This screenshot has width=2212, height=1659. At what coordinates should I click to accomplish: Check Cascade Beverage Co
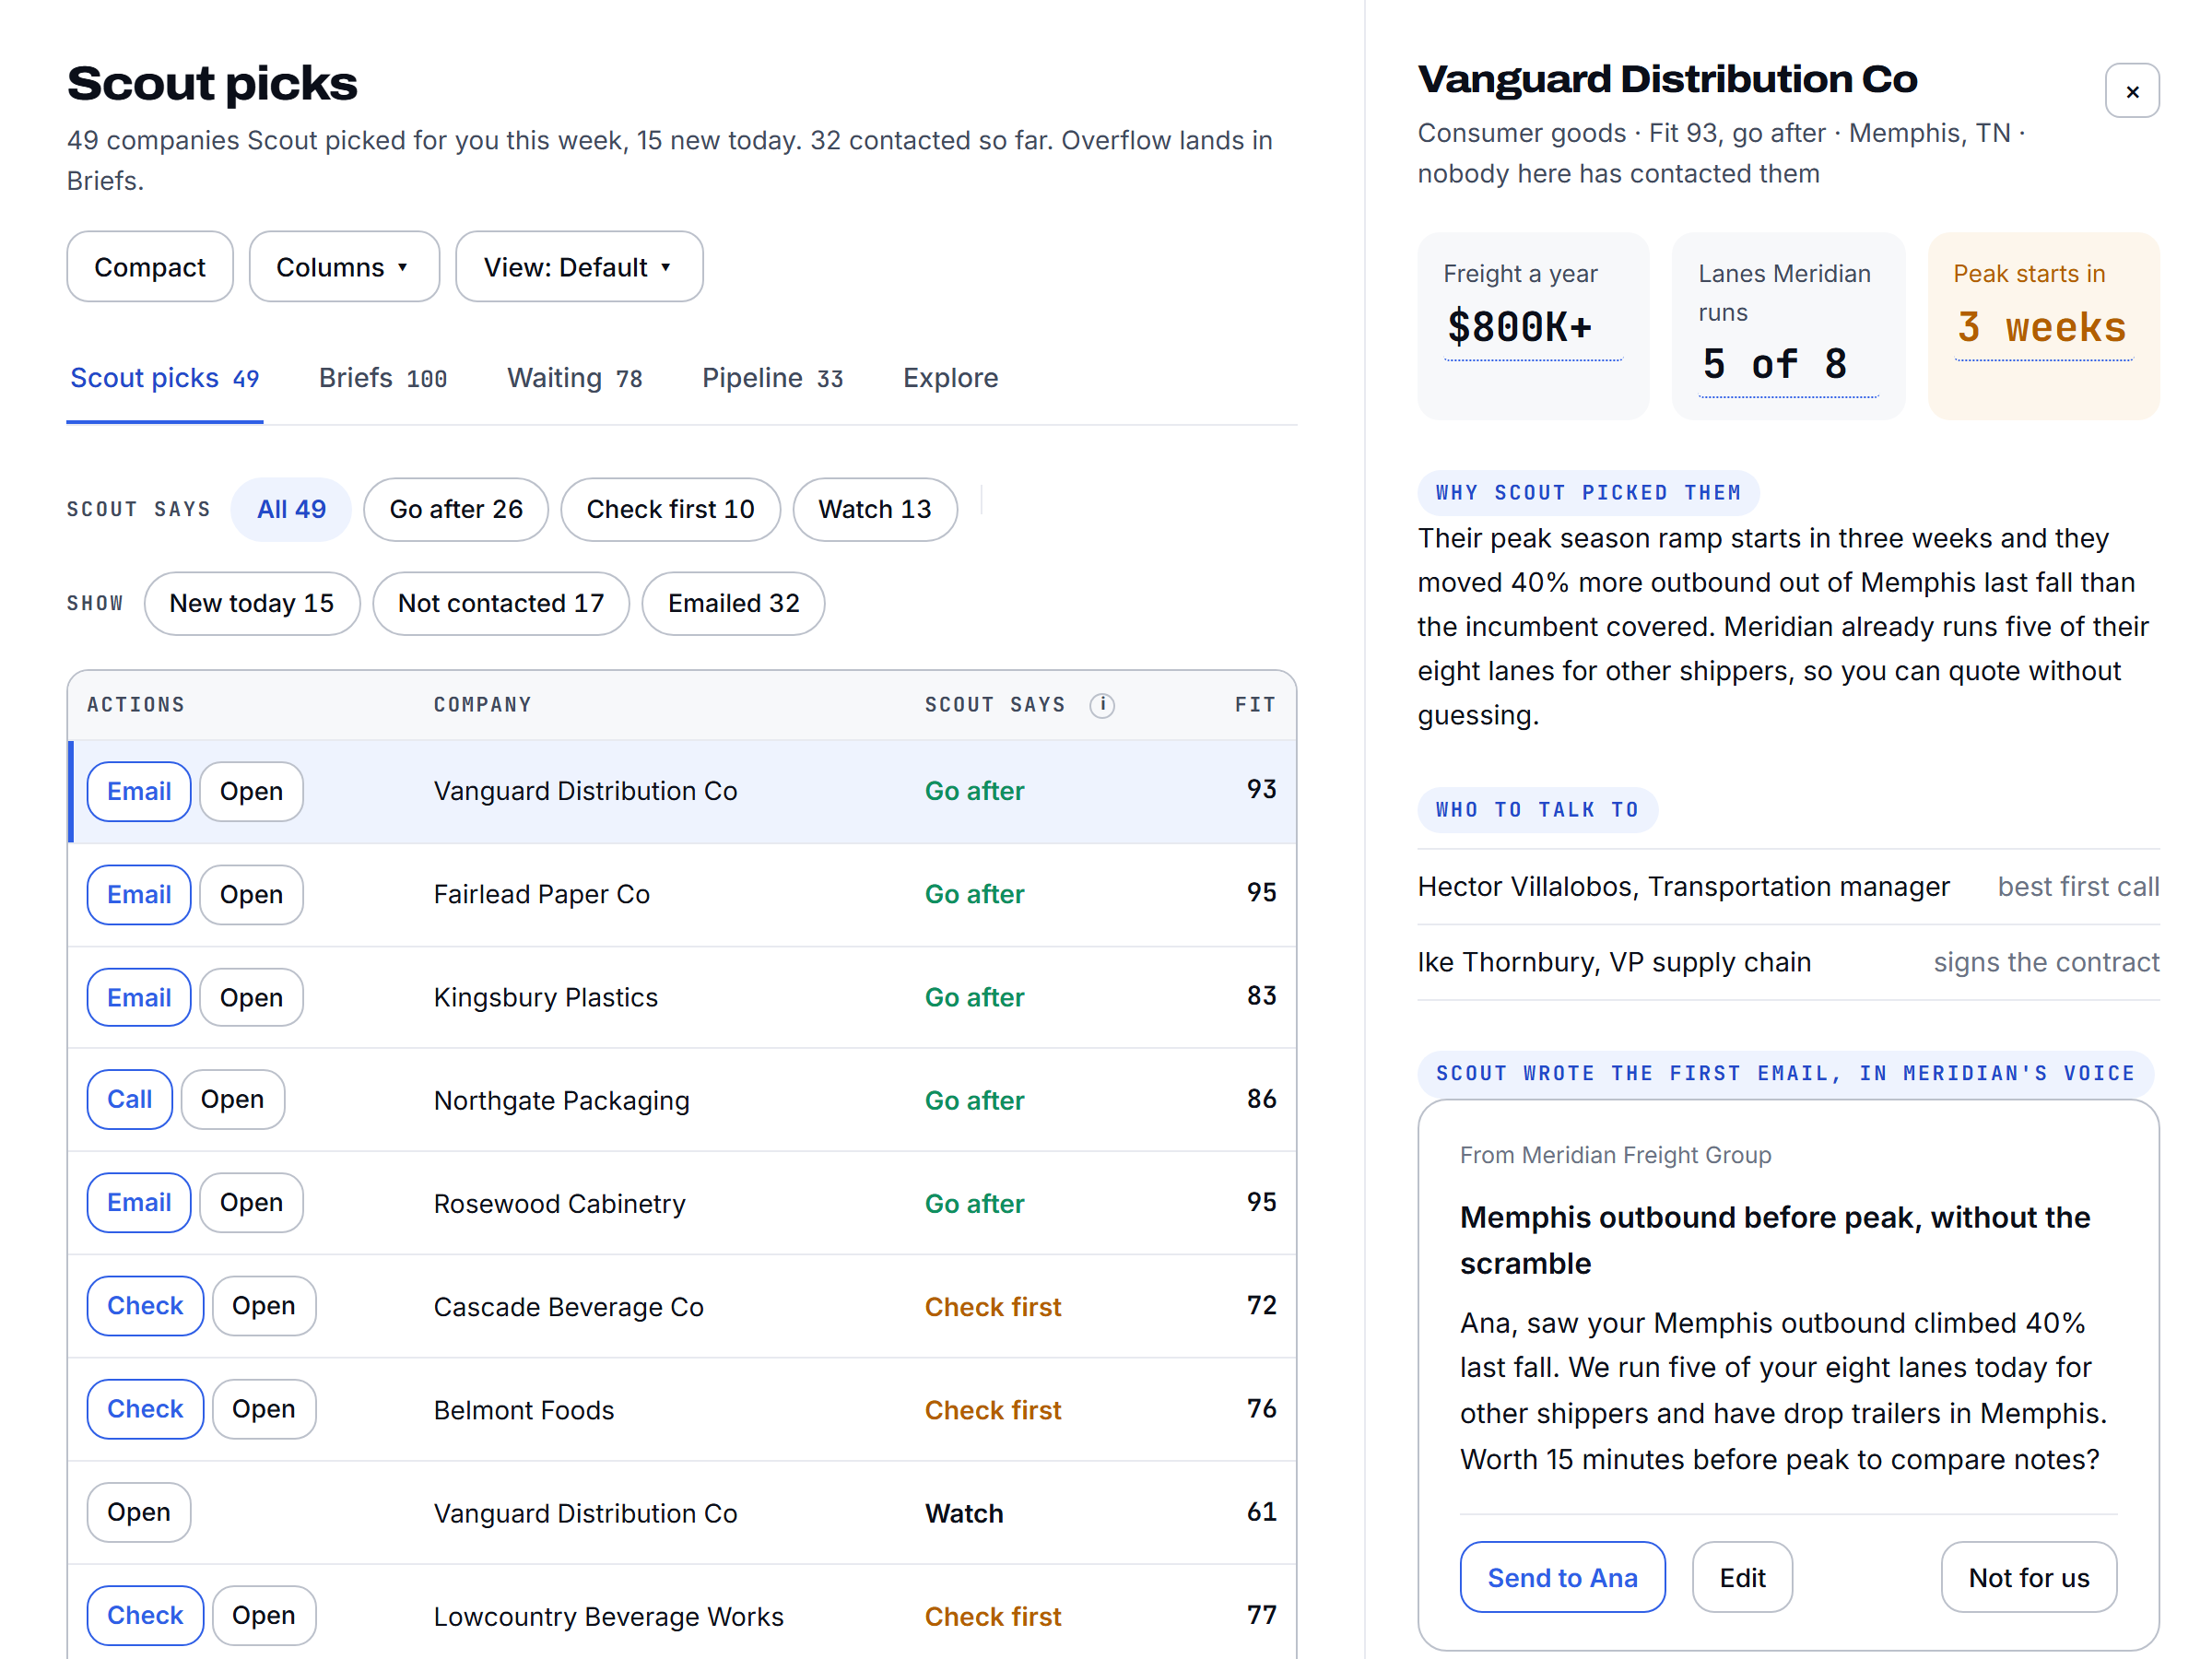[x=145, y=1305]
